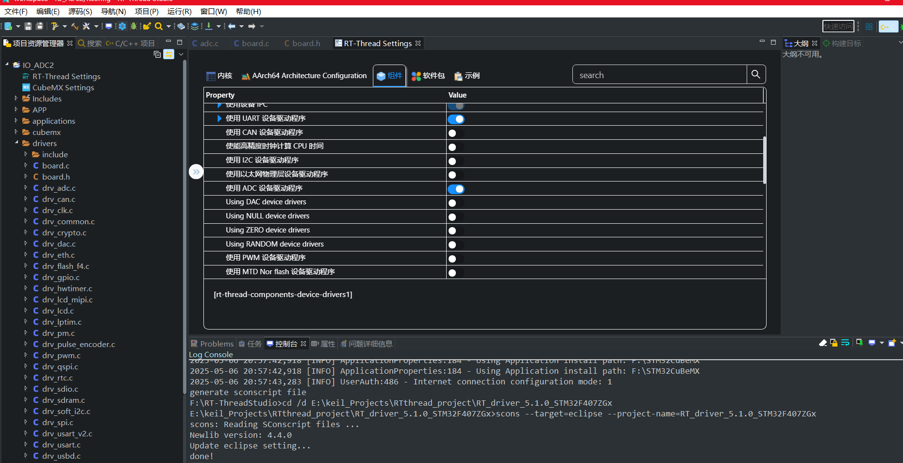Image resolution: width=903 pixels, height=463 pixels.
Task: Click the Save toolbar icon
Action: click(28, 26)
